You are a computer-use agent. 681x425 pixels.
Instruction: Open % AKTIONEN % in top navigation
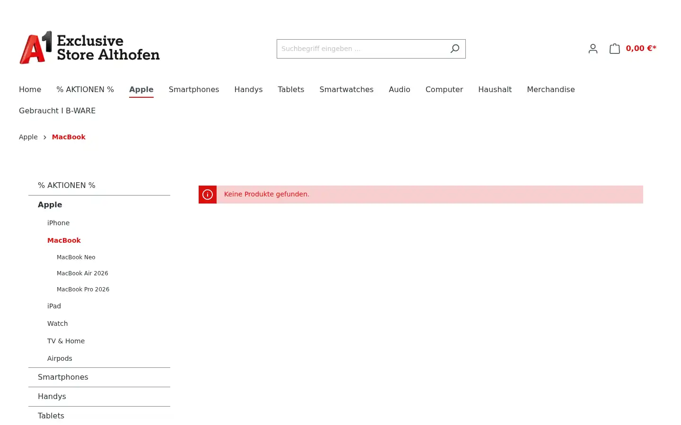tap(85, 89)
